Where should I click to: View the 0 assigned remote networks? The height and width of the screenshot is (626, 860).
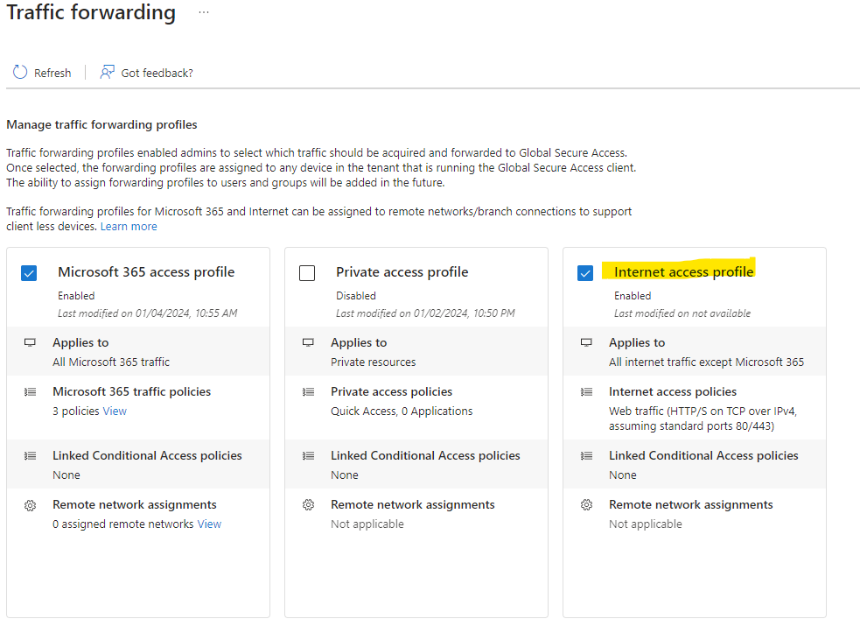point(209,524)
